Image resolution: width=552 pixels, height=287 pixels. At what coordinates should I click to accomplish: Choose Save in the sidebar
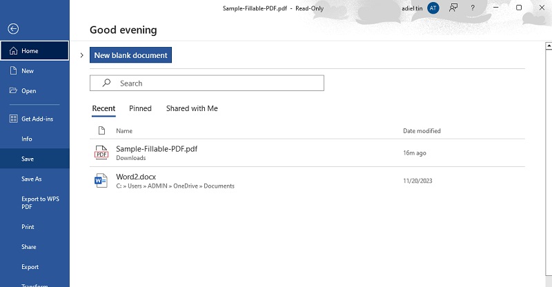[34, 159]
